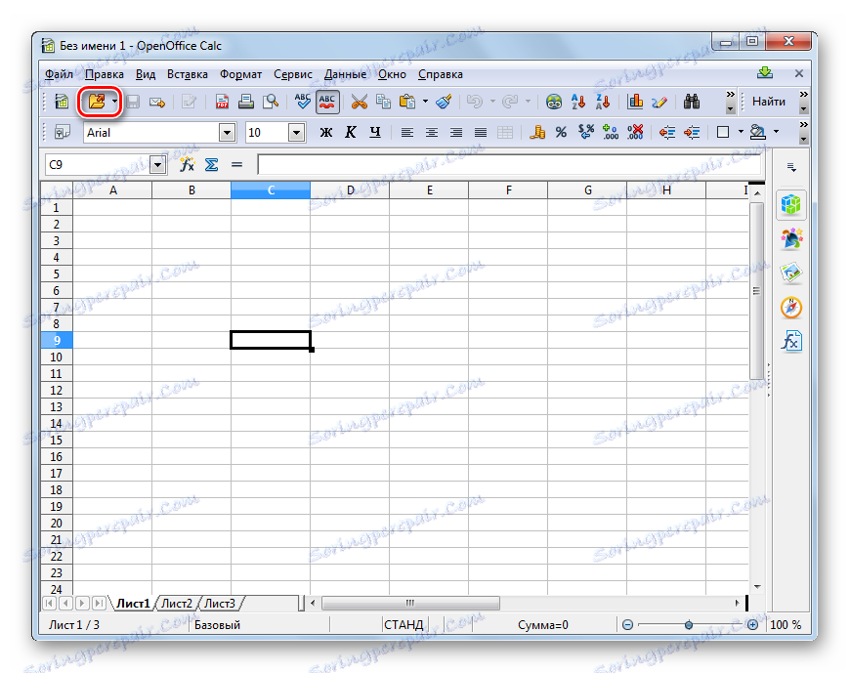Click the Save disk icon
Viewport: 850px width, 673px height.
pos(133,102)
